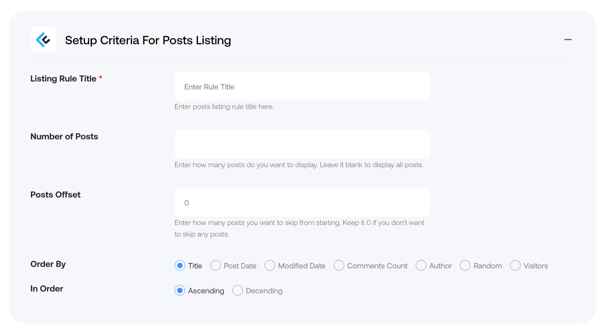Select Random ordering radio
The height and width of the screenshot is (334, 602).
click(465, 266)
